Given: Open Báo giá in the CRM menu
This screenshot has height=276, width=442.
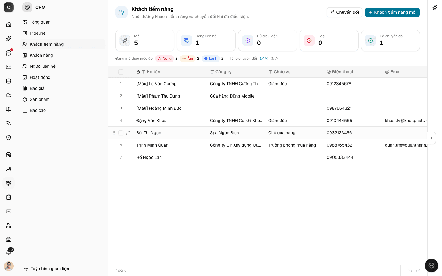Looking at the screenshot, I should [63, 88].
